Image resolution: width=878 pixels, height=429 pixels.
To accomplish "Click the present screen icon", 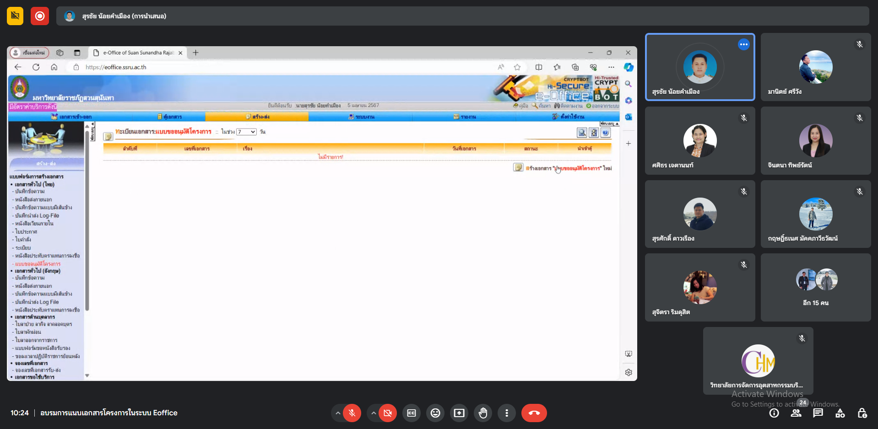I will [x=459, y=413].
